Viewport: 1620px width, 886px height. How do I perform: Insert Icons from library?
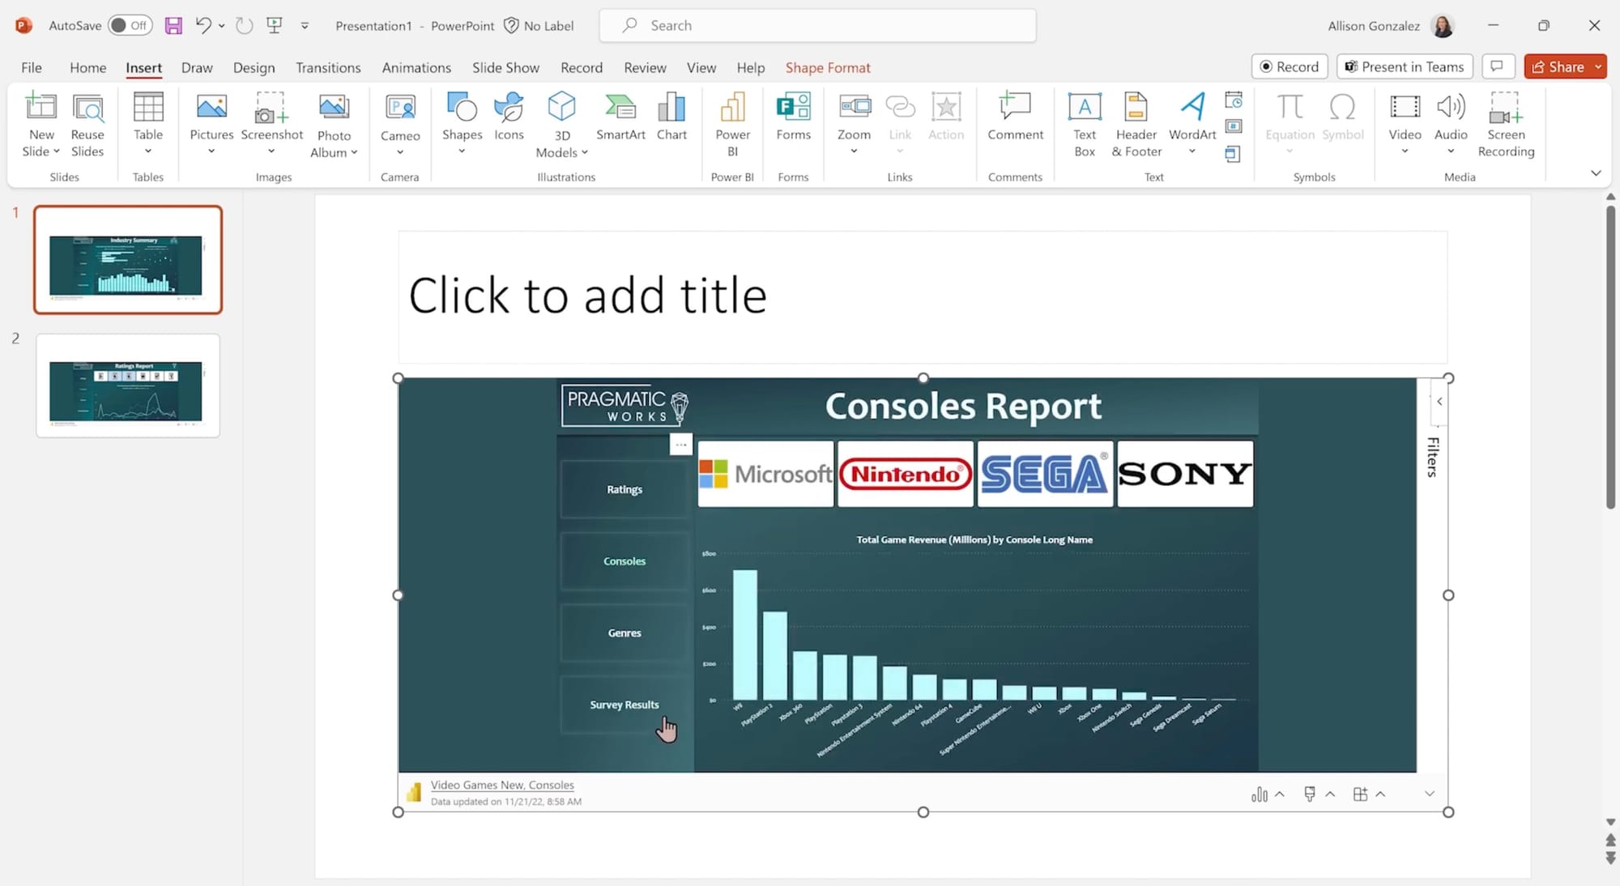pyautogui.click(x=509, y=116)
